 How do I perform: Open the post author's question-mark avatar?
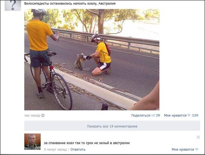point(13,5)
